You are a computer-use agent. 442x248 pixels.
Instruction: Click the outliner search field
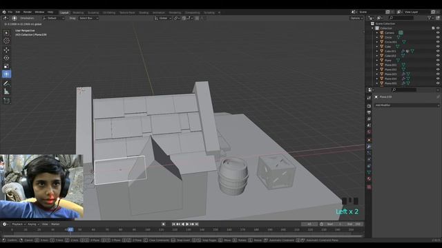(401, 18)
